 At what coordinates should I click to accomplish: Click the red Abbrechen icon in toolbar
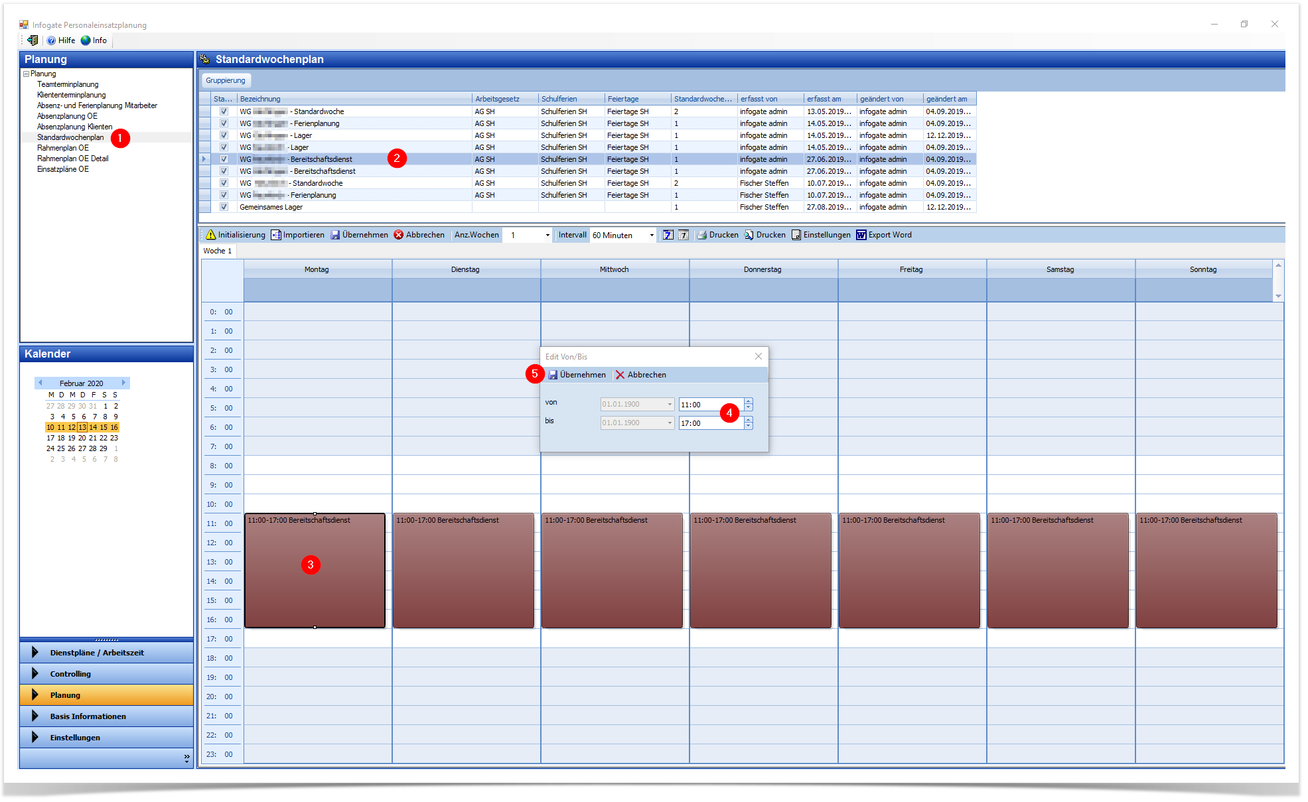coord(399,235)
